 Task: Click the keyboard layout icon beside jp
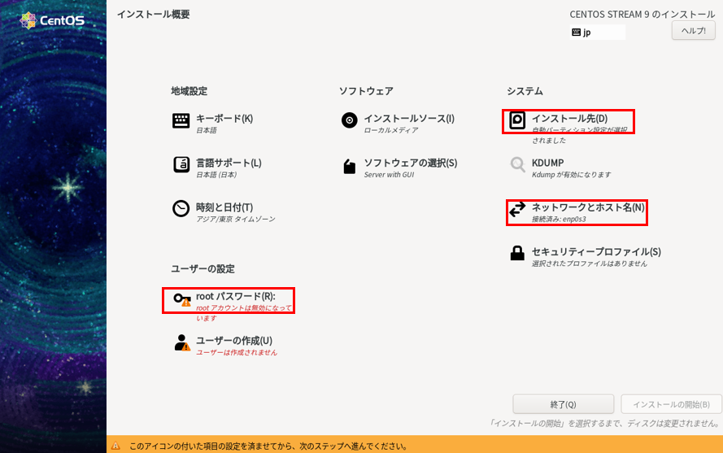pyautogui.click(x=576, y=33)
